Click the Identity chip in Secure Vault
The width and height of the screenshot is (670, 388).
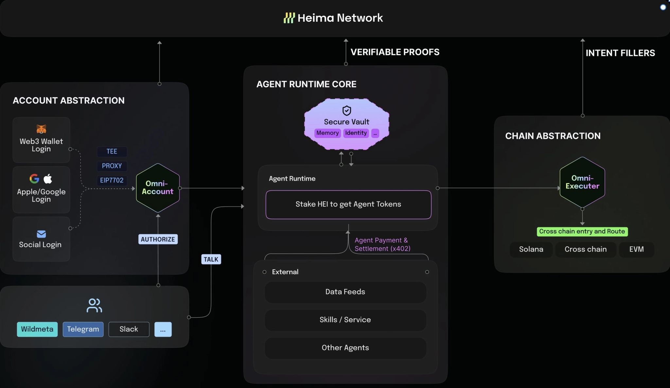pos(356,133)
